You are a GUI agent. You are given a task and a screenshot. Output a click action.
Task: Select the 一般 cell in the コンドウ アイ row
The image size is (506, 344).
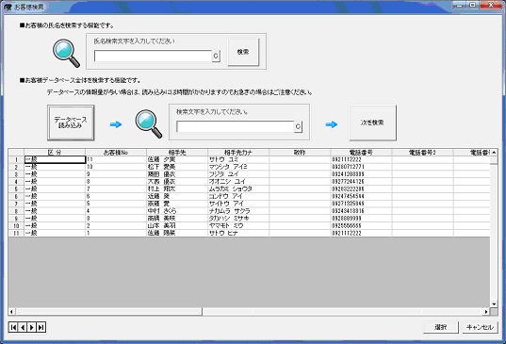55,196
